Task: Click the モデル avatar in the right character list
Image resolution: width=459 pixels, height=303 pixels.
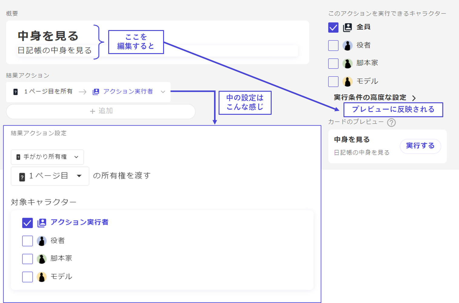Action: pyautogui.click(x=347, y=81)
